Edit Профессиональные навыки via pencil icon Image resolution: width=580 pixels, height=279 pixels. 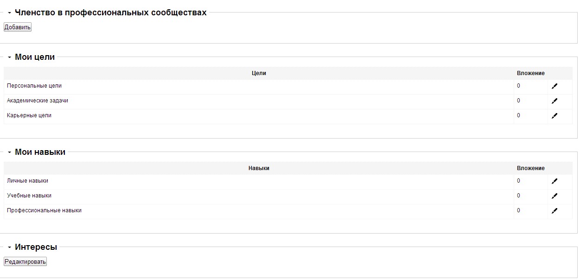[555, 211]
